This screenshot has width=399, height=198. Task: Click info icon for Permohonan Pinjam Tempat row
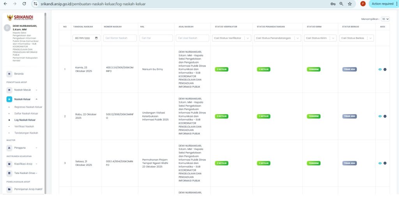click(385, 163)
